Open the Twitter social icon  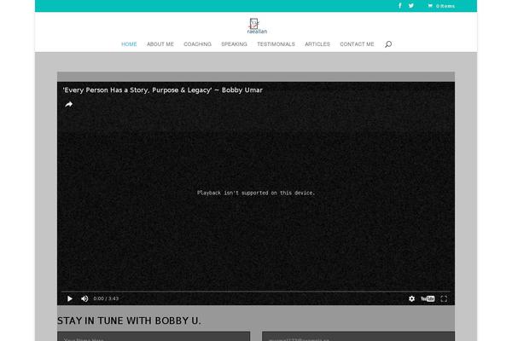[x=411, y=6]
